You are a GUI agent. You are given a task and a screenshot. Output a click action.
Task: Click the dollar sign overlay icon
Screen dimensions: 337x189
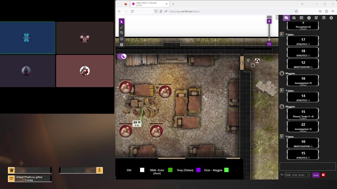[100, 170]
